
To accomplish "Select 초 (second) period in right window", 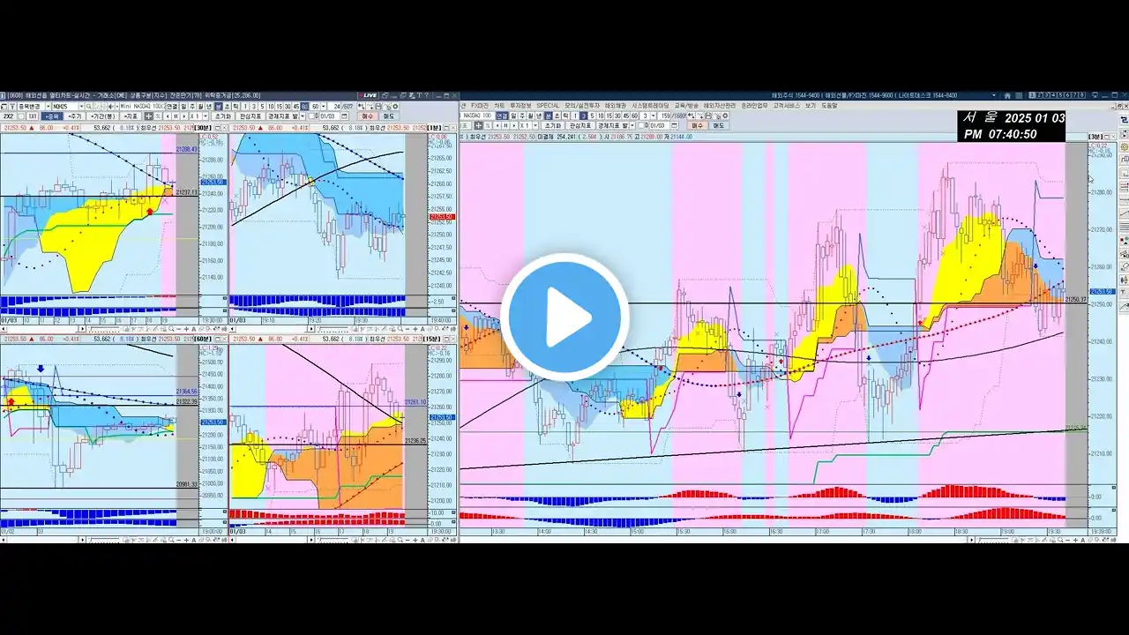I will click(557, 116).
